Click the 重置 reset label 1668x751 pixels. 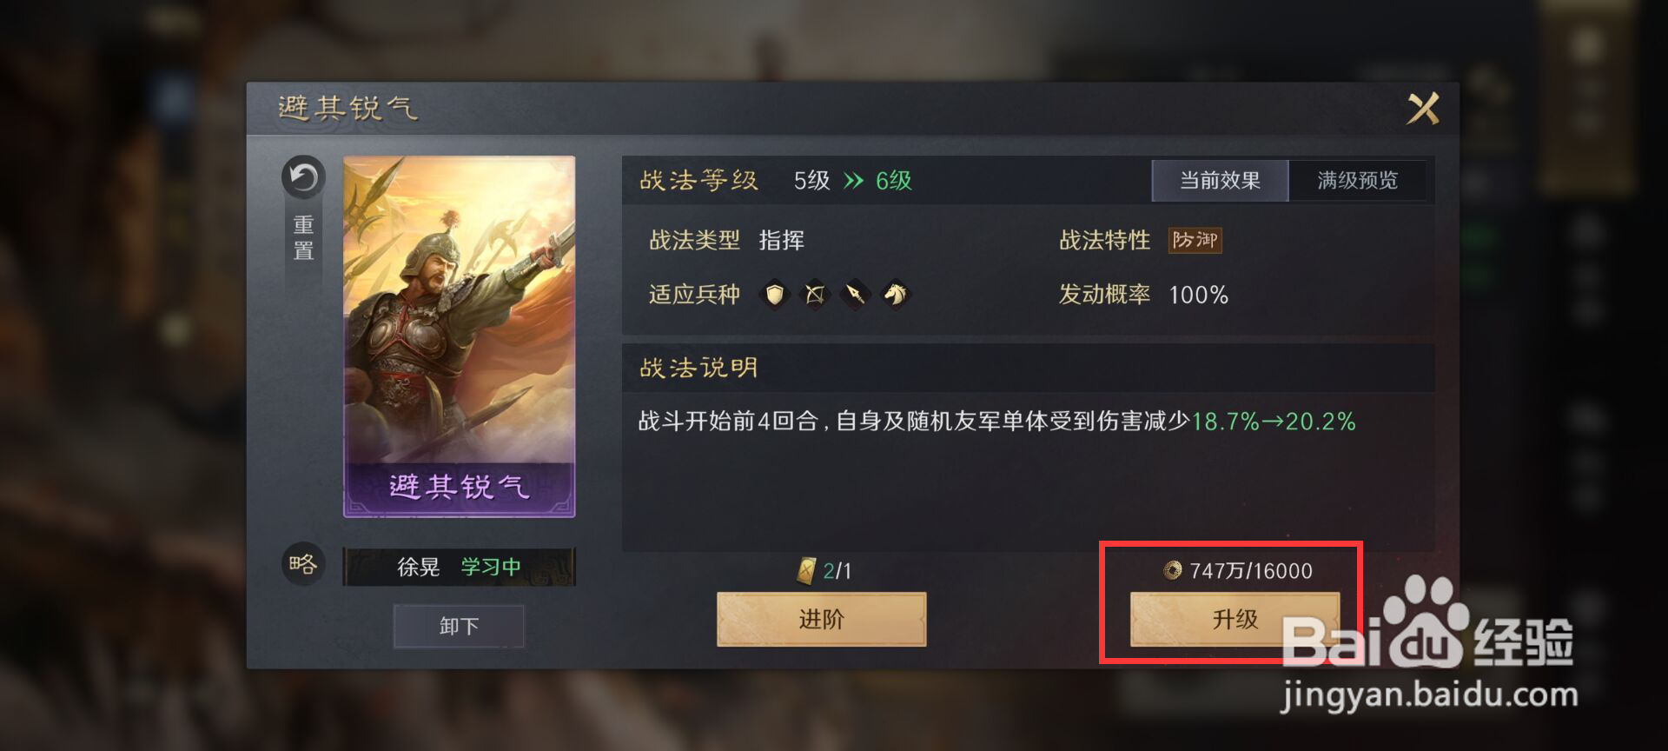click(x=303, y=238)
